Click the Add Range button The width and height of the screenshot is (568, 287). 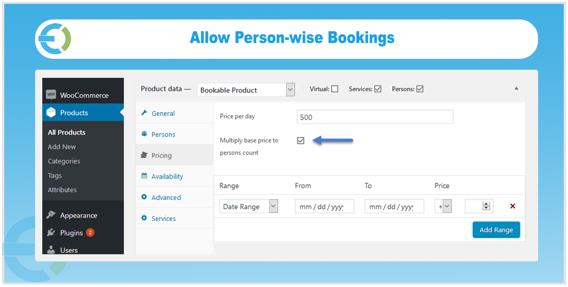(x=496, y=230)
